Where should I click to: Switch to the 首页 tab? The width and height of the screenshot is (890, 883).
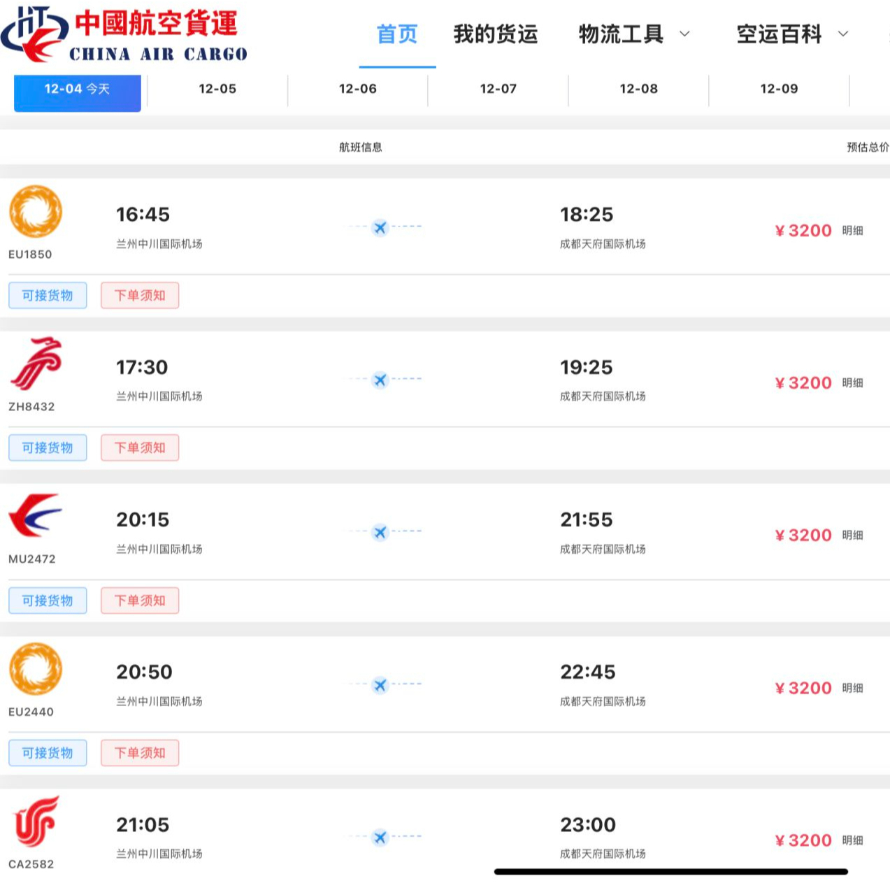pos(397,34)
